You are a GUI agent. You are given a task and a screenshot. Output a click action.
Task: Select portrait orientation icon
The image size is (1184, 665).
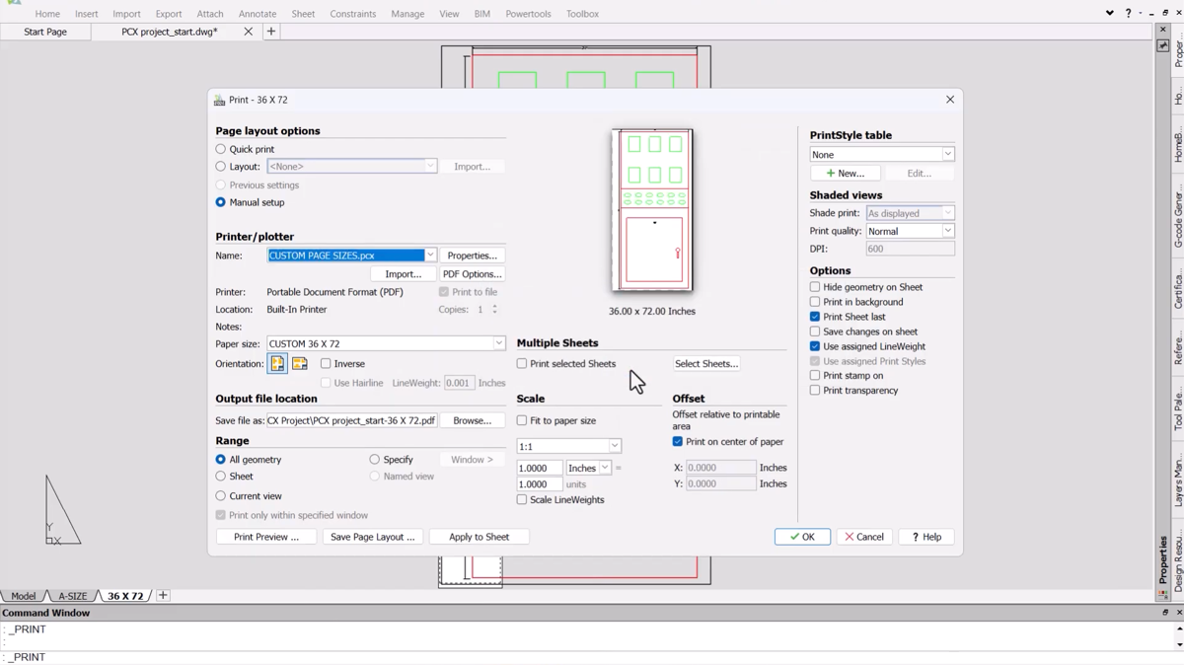[x=277, y=364]
